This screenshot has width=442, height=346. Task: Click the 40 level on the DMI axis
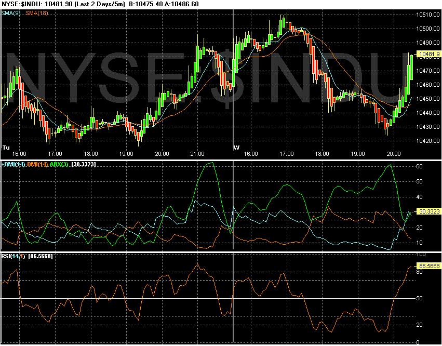click(x=419, y=197)
